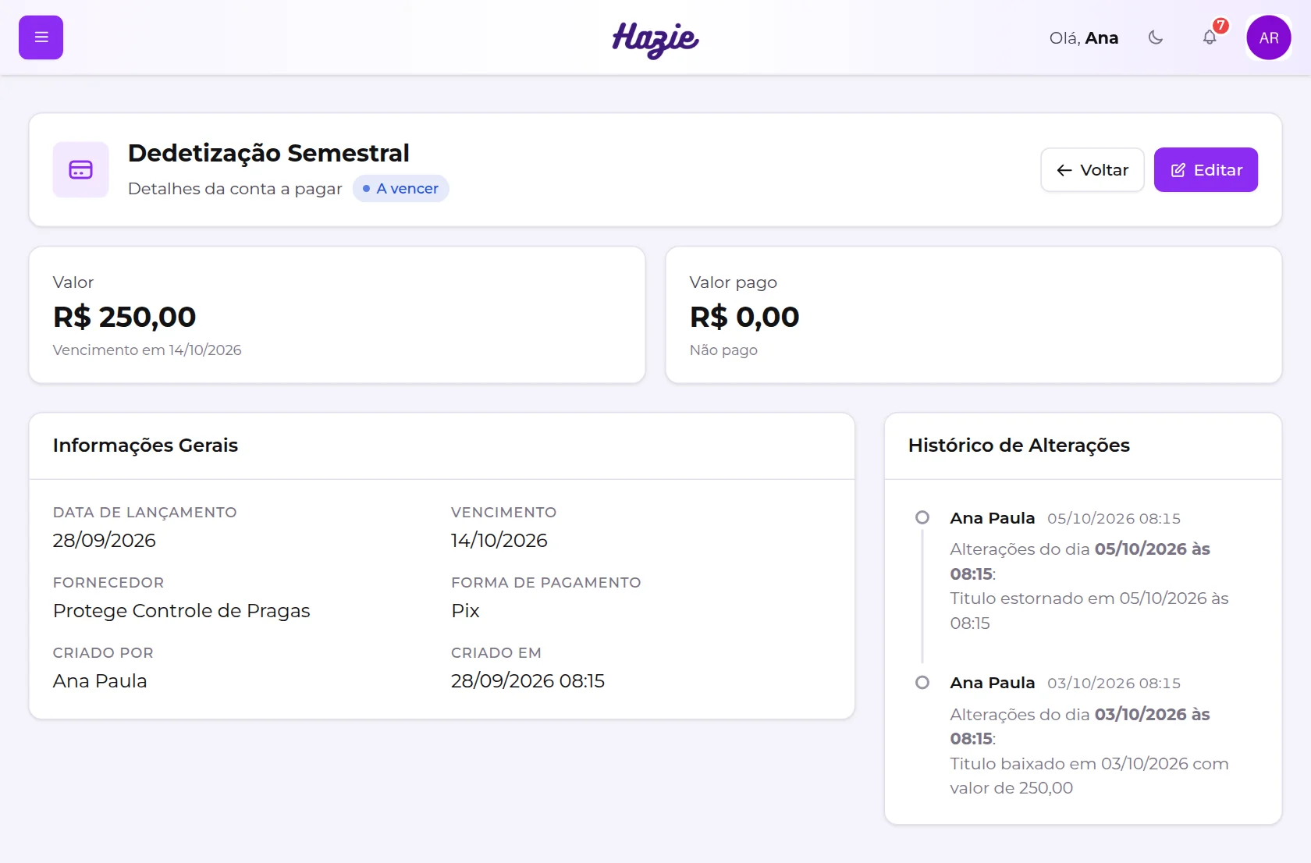Open the AR user avatar menu
1311x863 pixels.
coord(1269,37)
